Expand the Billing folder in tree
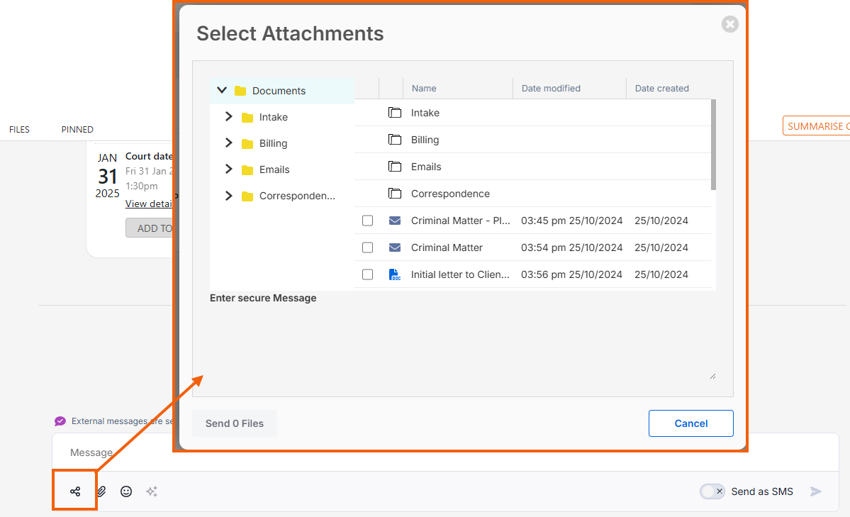 click(x=228, y=143)
